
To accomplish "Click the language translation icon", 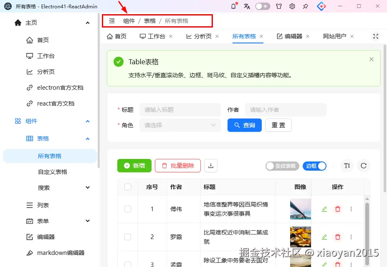I will click(x=247, y=6).
